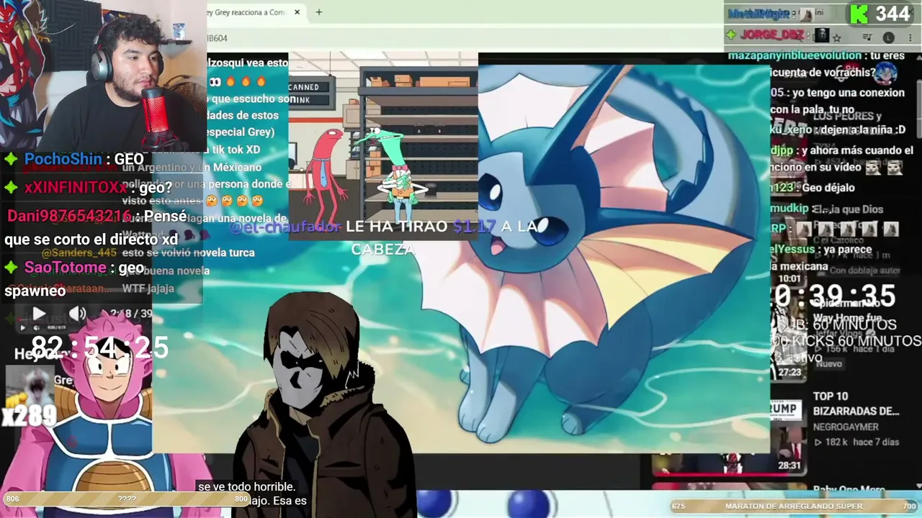Click the green badge beside PochoShin
This screenshot has width=922, height=518.
(11, 159)
